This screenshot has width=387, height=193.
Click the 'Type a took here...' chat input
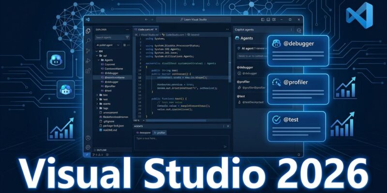(182, 142)
